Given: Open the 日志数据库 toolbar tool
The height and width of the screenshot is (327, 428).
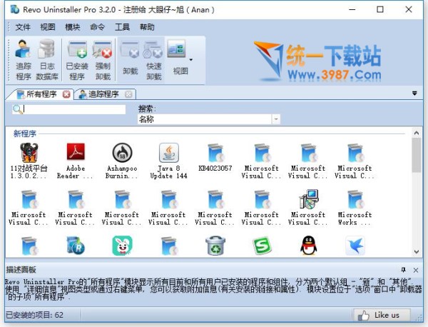Looking at the screenshot, I should point(47,60).
